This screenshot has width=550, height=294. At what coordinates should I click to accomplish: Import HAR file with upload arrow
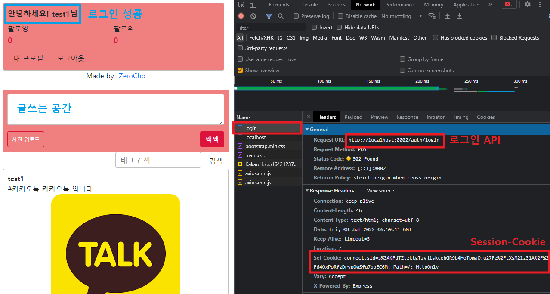click(448, 16)
